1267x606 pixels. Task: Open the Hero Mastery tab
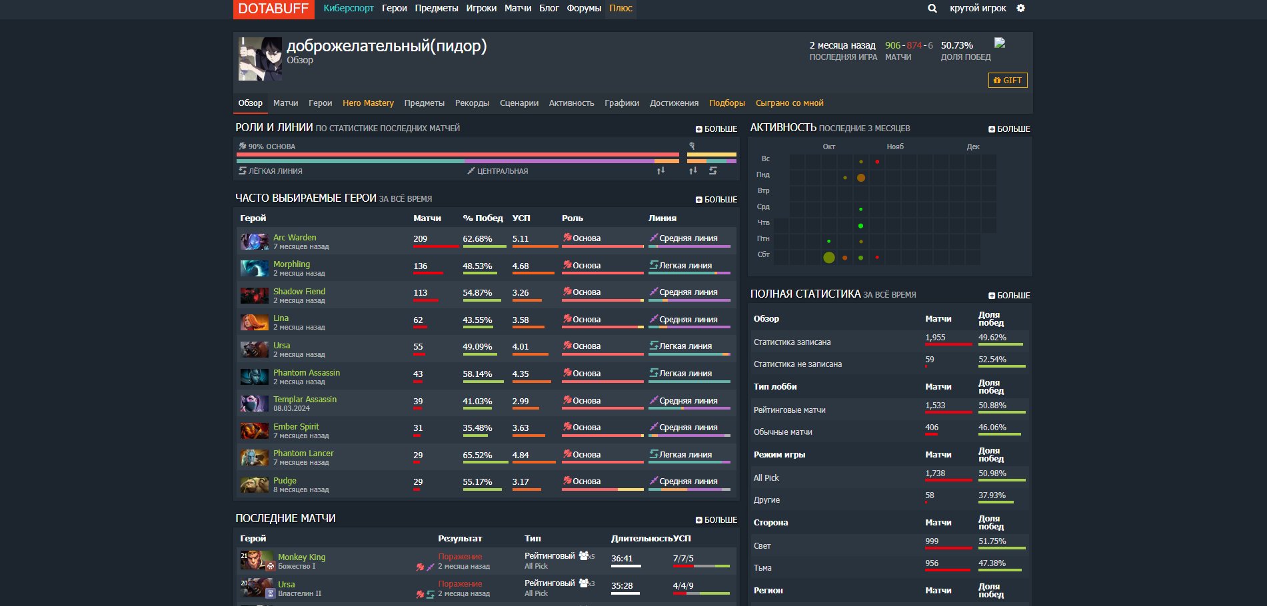[x=368, y=103]
